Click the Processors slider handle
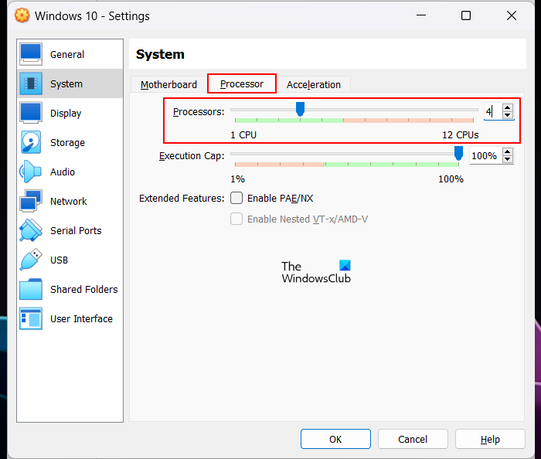Screen dimensions: 541x459 point(300,110)
